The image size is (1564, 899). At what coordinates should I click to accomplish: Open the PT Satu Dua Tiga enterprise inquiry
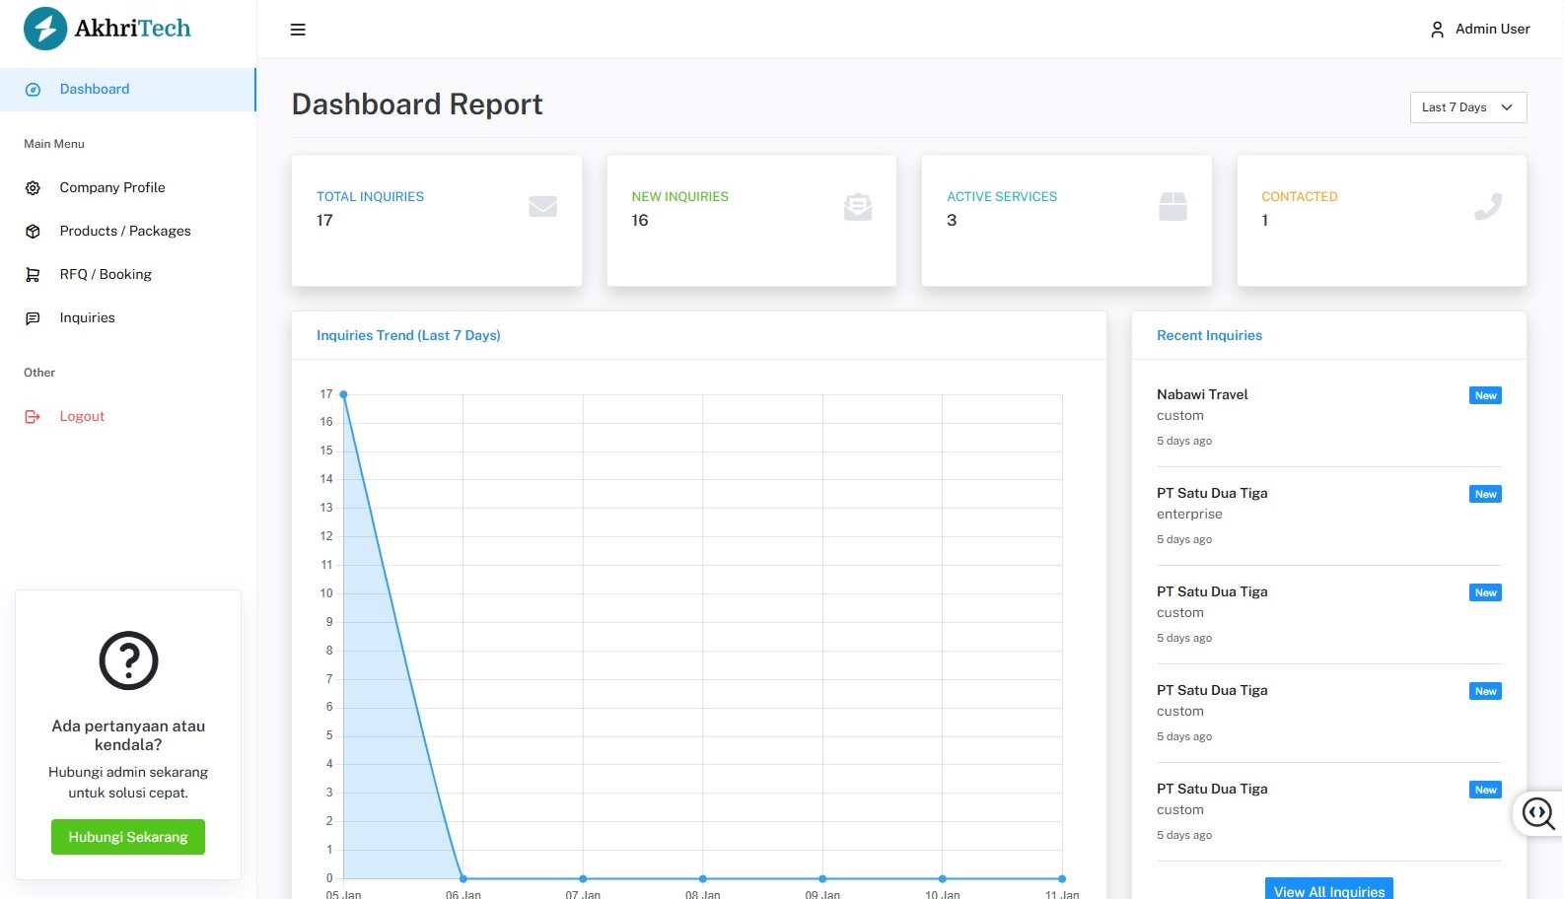point(1329,516)
